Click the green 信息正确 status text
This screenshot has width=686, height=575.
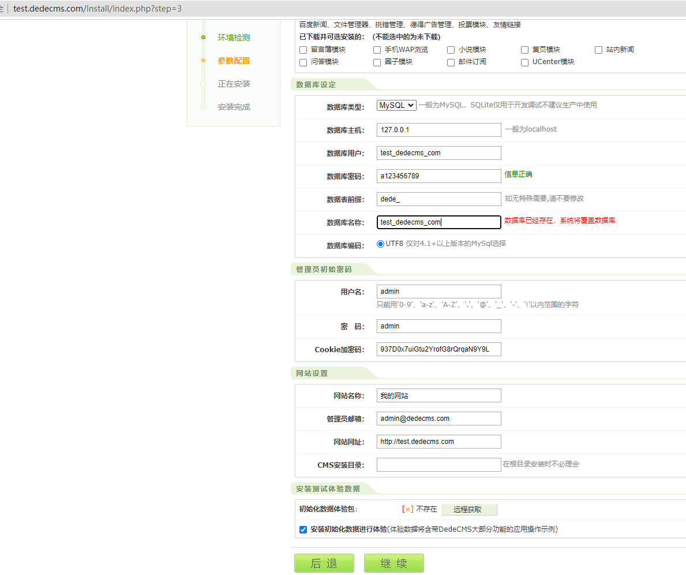pos(518,174)
